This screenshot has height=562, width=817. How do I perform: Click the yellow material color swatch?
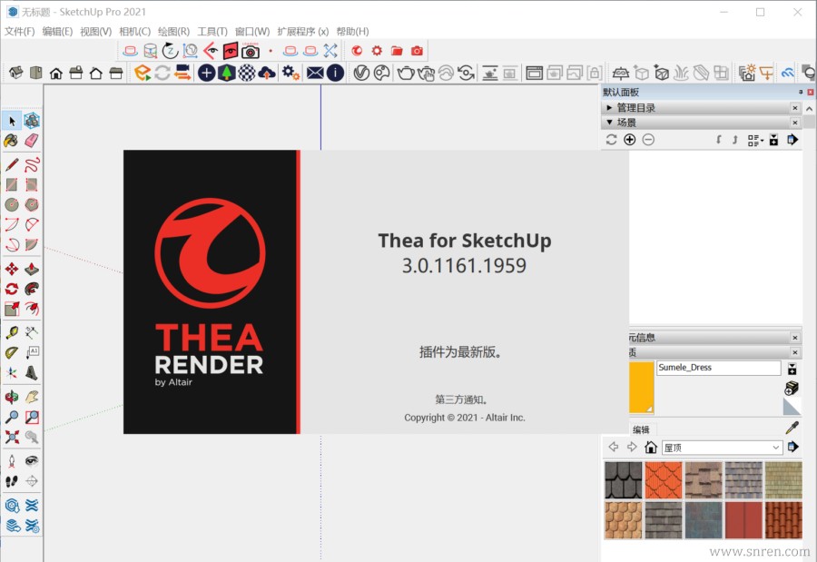pyautogui.click(x=641, y=388)
